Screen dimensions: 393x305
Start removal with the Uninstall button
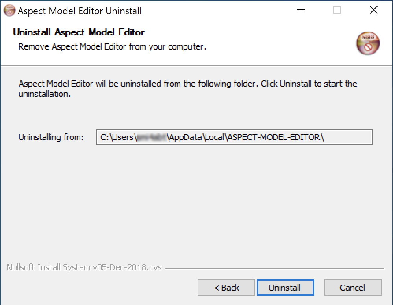coord(285,288)
